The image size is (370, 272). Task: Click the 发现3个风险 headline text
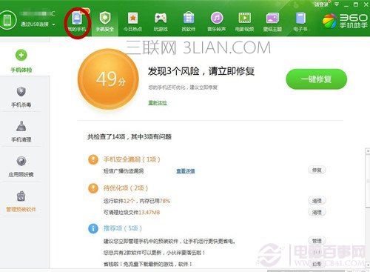[201, 71]
